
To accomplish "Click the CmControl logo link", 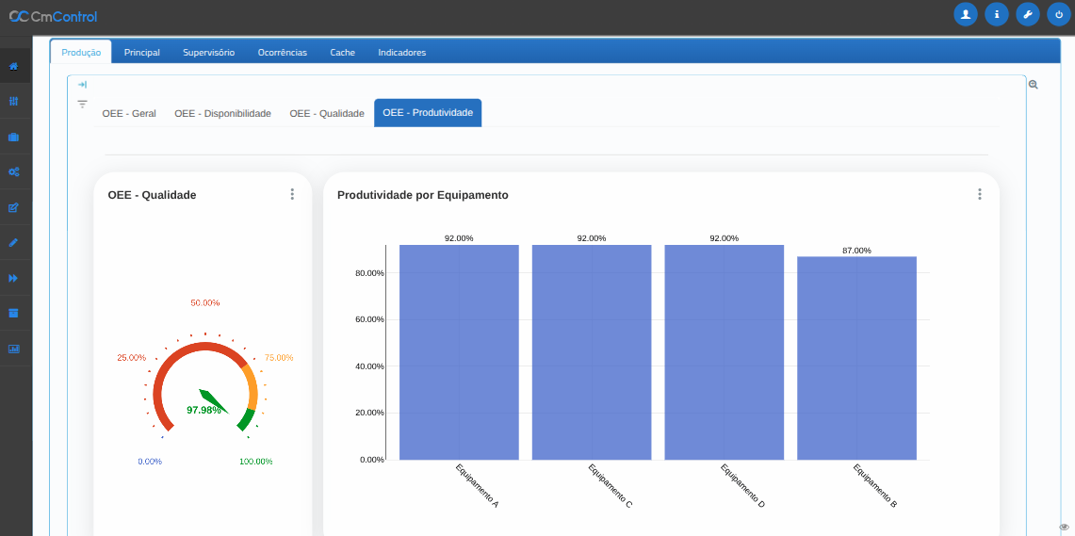I will 54,16.
